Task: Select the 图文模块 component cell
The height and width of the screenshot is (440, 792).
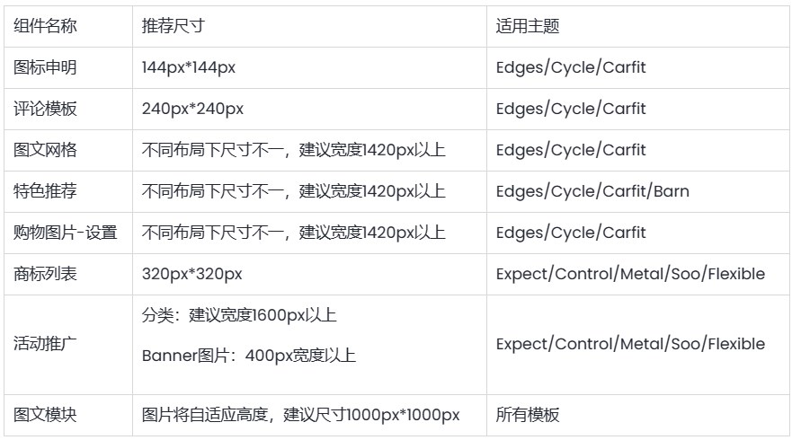Action: 46,415
